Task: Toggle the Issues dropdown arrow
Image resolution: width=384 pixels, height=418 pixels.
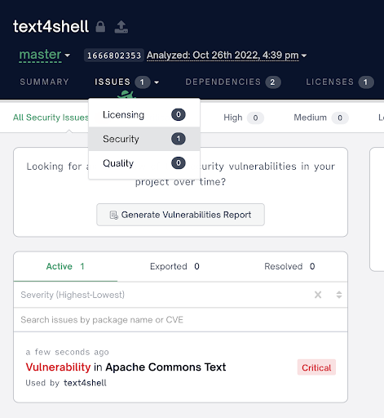Action: click(157, 82)
